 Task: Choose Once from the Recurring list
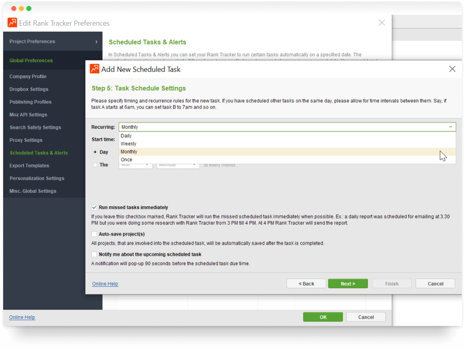[287, 159]
